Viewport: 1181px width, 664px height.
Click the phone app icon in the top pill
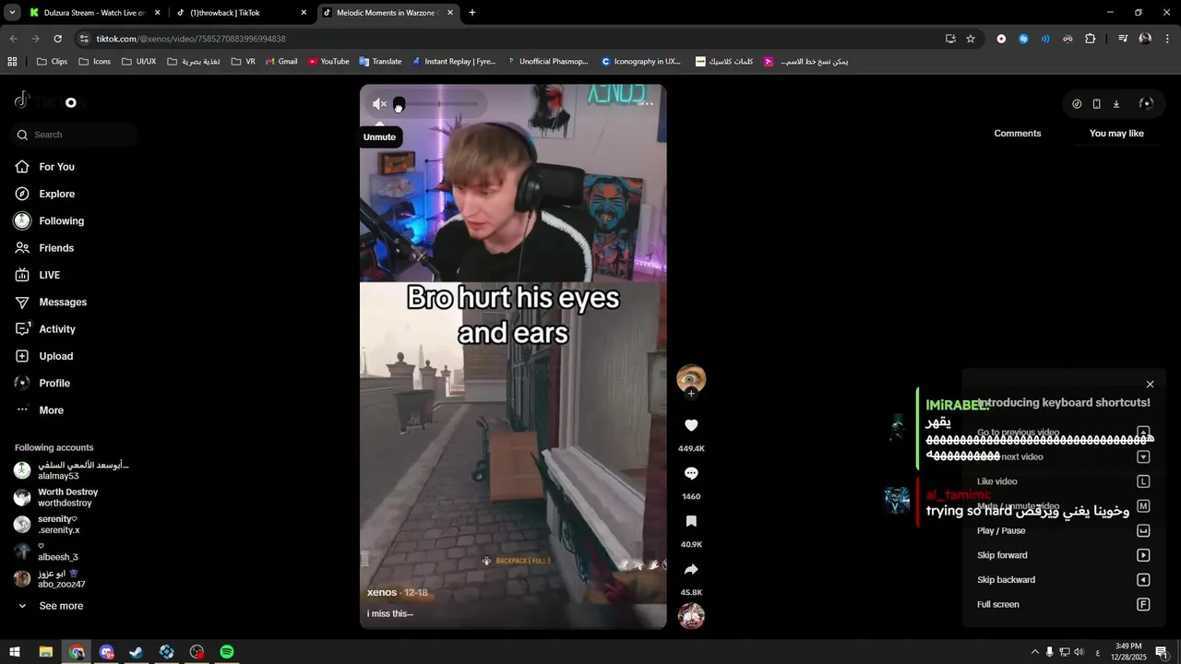click(x=1096, y=104)
